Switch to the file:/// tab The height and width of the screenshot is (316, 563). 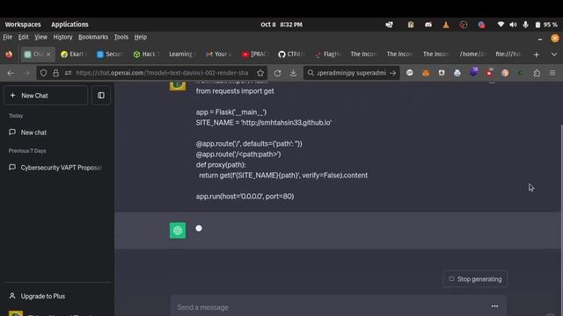click(x=508, y=54)
